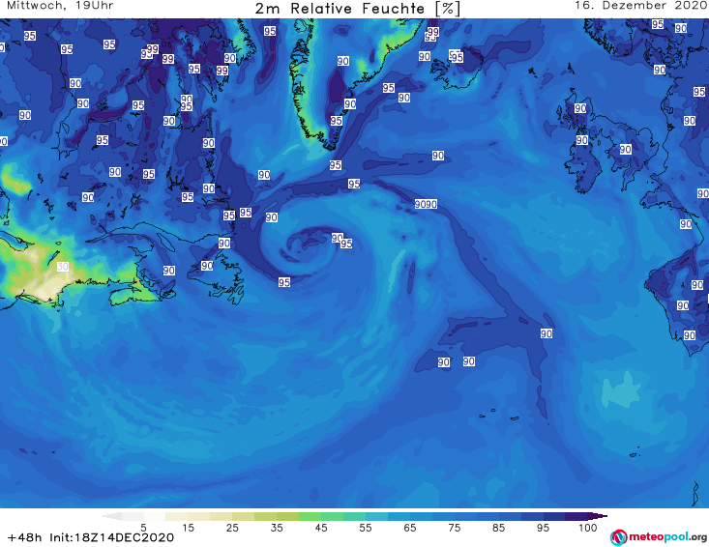Pick the dark purple end of the color scale
This screenshot has height=547, width=709.
pos(597,516)
